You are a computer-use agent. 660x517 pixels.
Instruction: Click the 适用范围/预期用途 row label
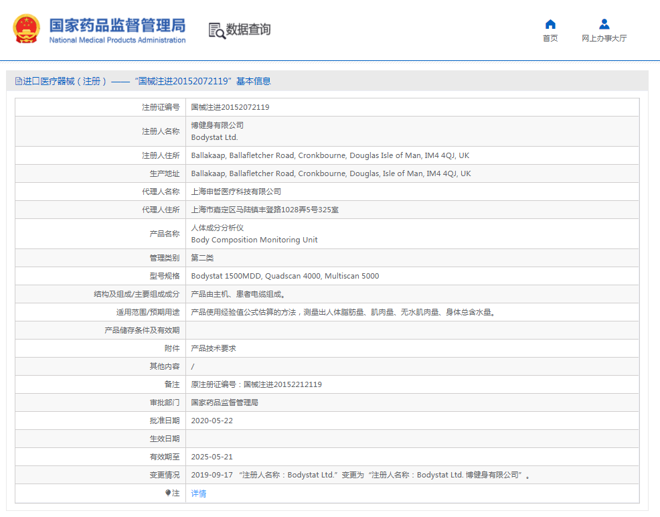click(x=148, y=312)
